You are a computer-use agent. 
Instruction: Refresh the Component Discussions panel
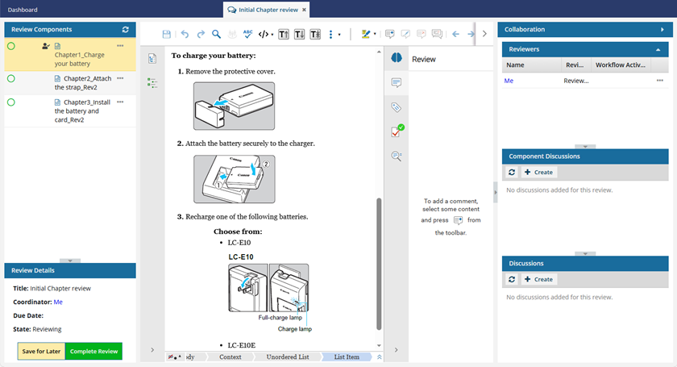pyautogui.click(x=512, y=172)
